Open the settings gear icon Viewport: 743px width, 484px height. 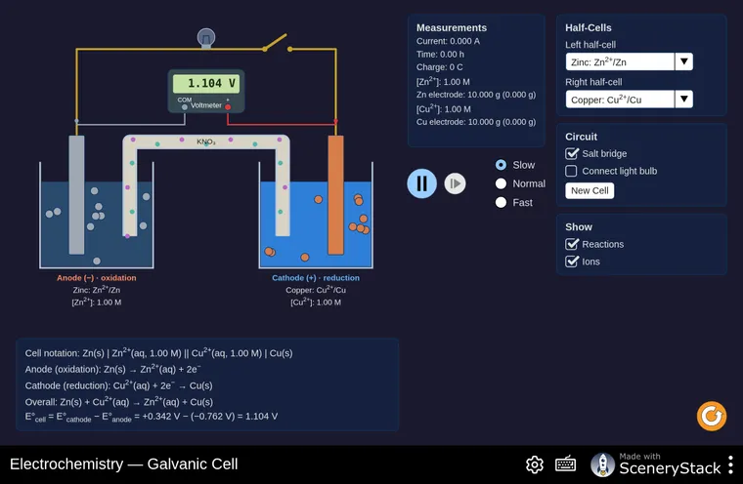pyautogui.click(x=535, y=464)
